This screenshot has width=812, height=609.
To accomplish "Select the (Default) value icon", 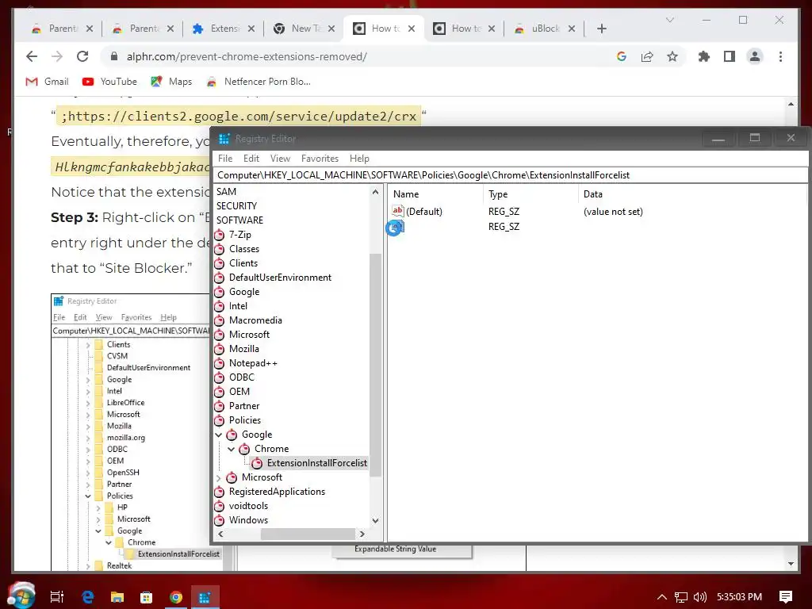I will [398, 211].
